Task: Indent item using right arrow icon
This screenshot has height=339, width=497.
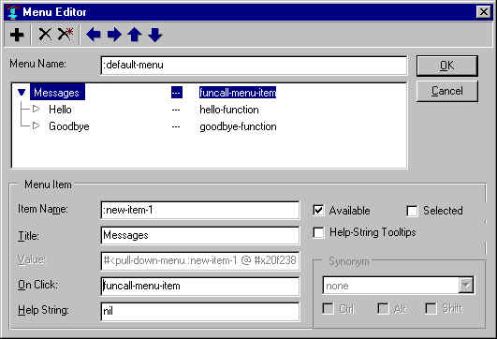Action: point(114,35)
